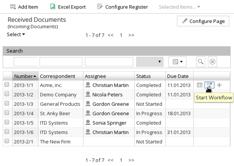The image size is (234, 166).
Task: Check the box for document 2013-1/3
Action: [x=7, y=103]
